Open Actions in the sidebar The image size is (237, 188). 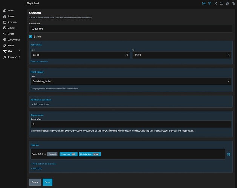pos(11,16)
